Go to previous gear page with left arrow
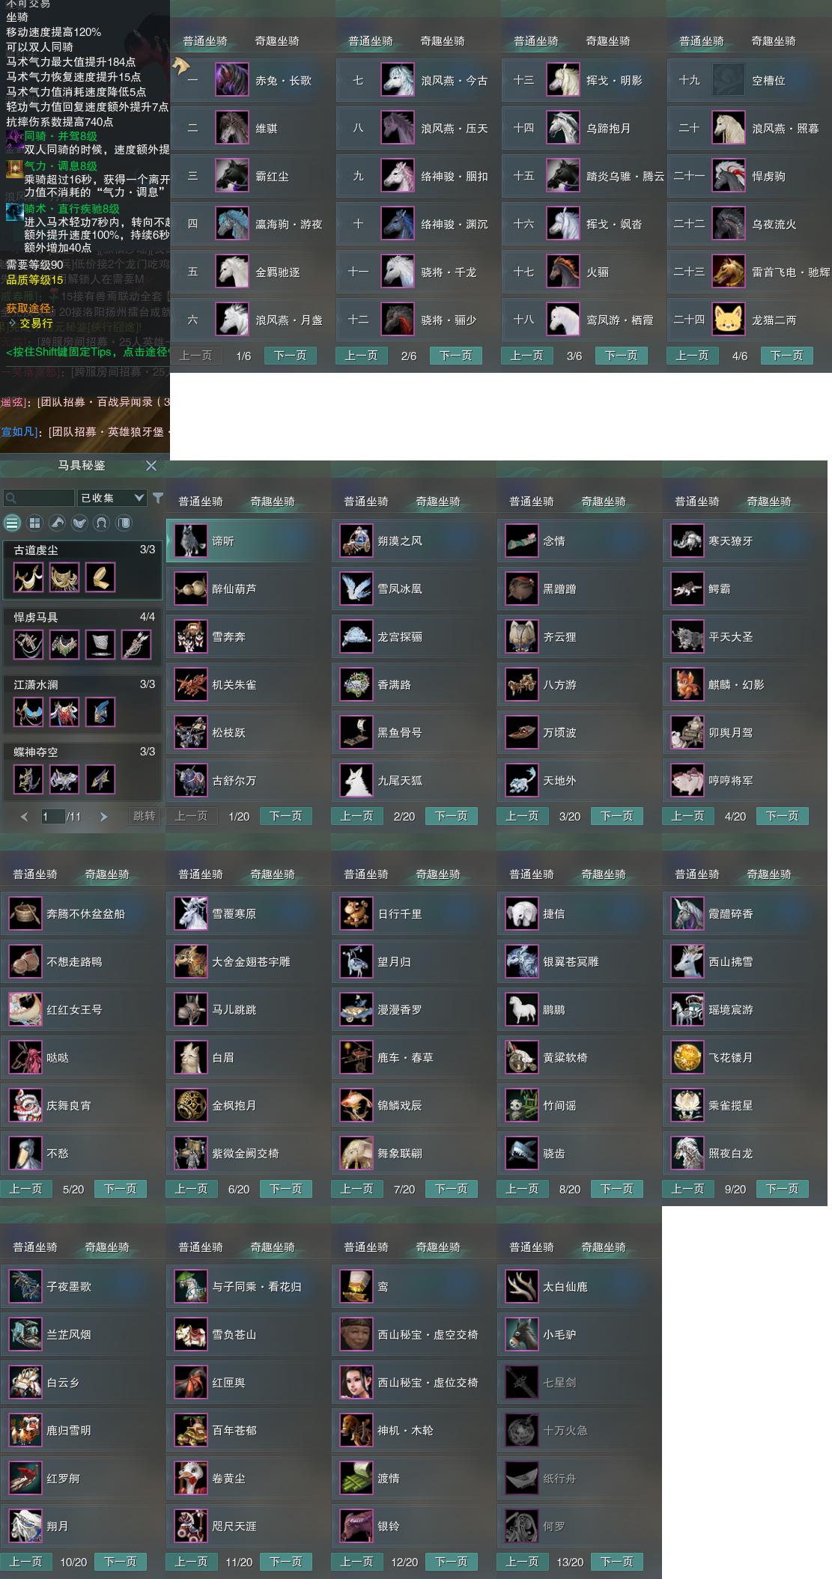This screenshot has width=832, height=1579. [x=24, y=817]
